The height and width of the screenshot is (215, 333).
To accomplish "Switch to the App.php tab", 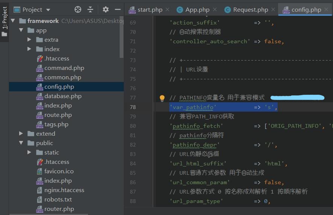I will pos(197,9).
